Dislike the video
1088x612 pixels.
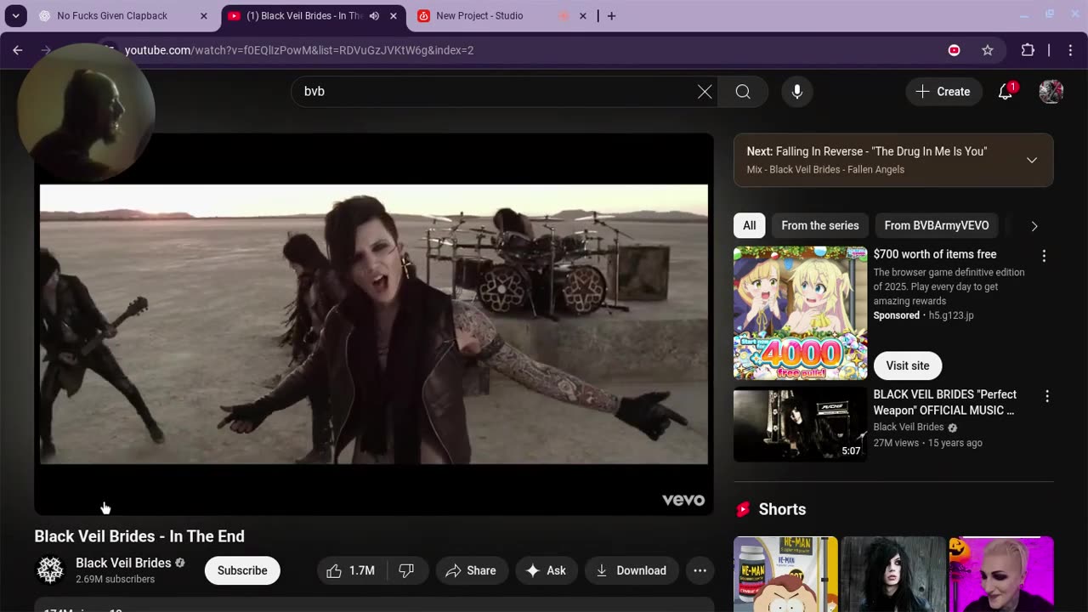click(x=407, y=570)
